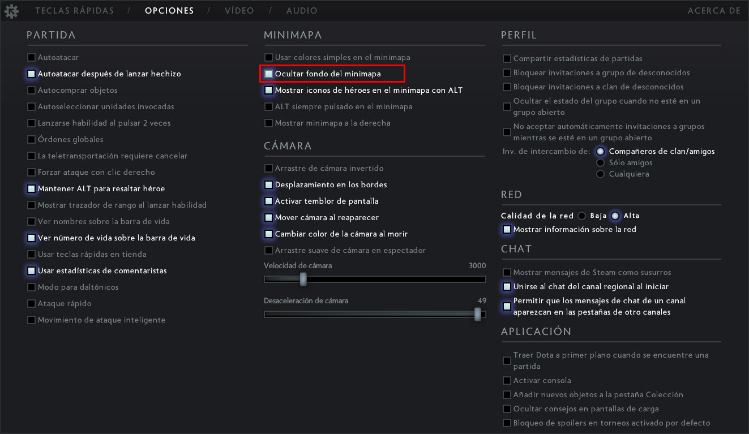Open the Vídeo tab

(239, 11)
